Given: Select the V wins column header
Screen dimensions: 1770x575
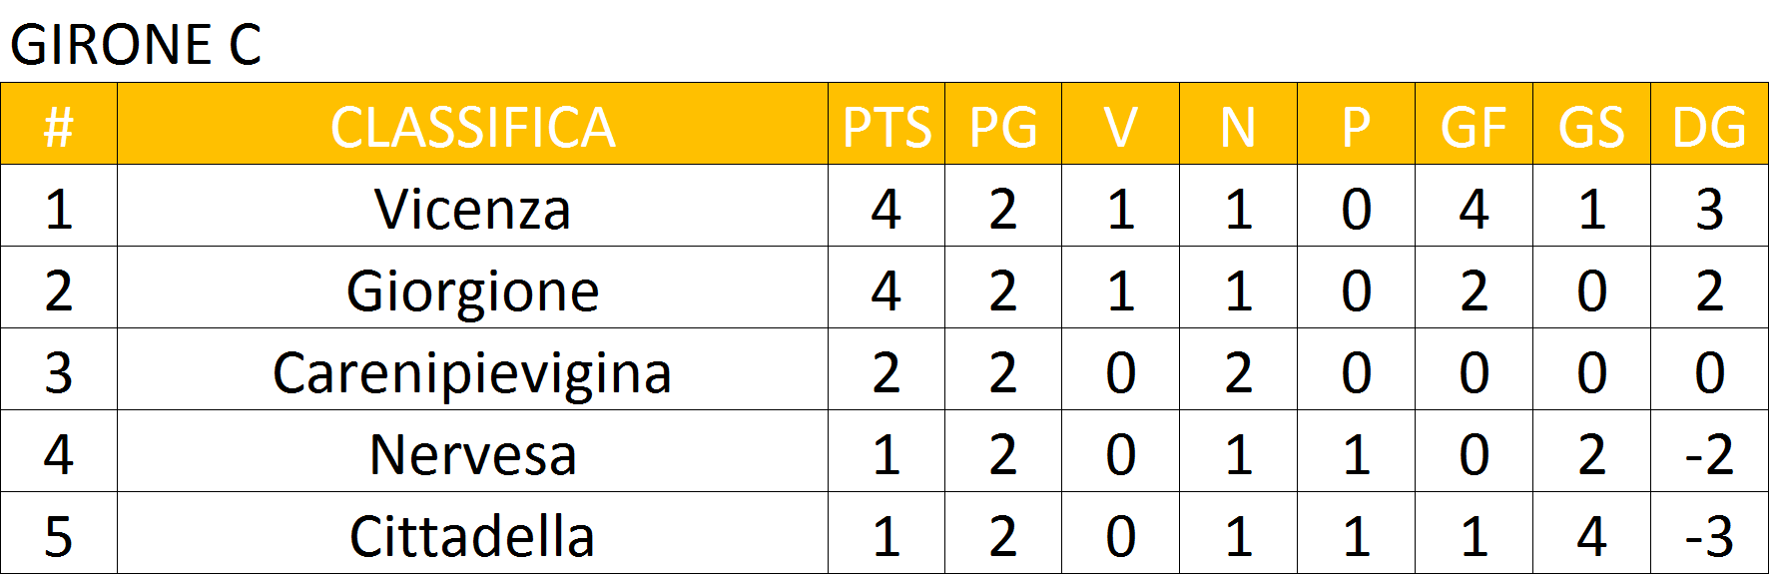Looking at the screenshot, I should click(1120, 125).
